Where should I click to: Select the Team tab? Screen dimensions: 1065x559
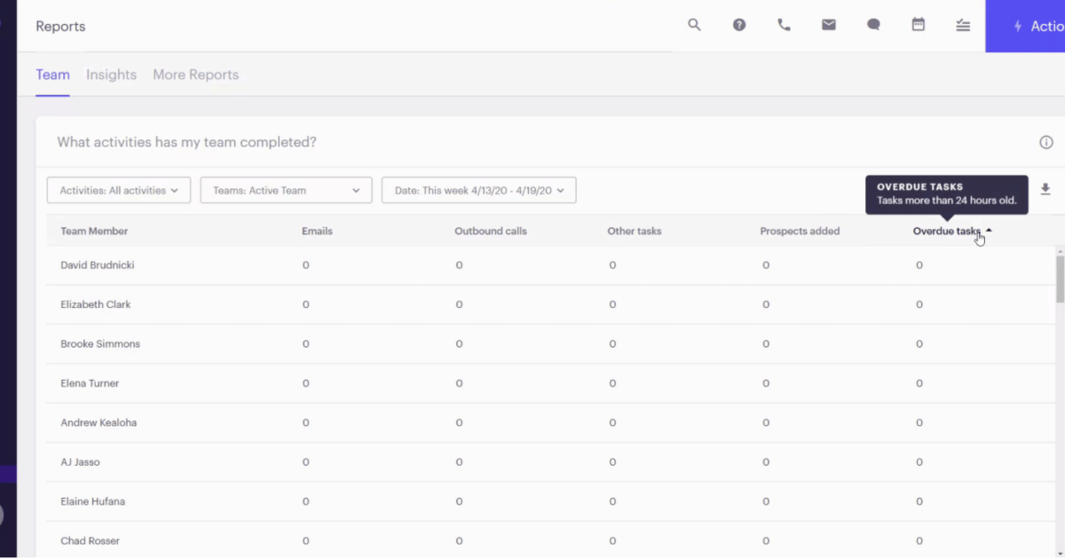tap(52, 75)
